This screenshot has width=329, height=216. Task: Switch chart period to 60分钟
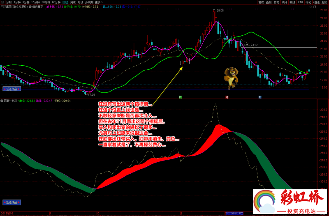56,2
